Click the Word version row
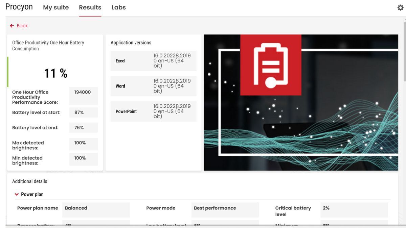 click(154, 86)
